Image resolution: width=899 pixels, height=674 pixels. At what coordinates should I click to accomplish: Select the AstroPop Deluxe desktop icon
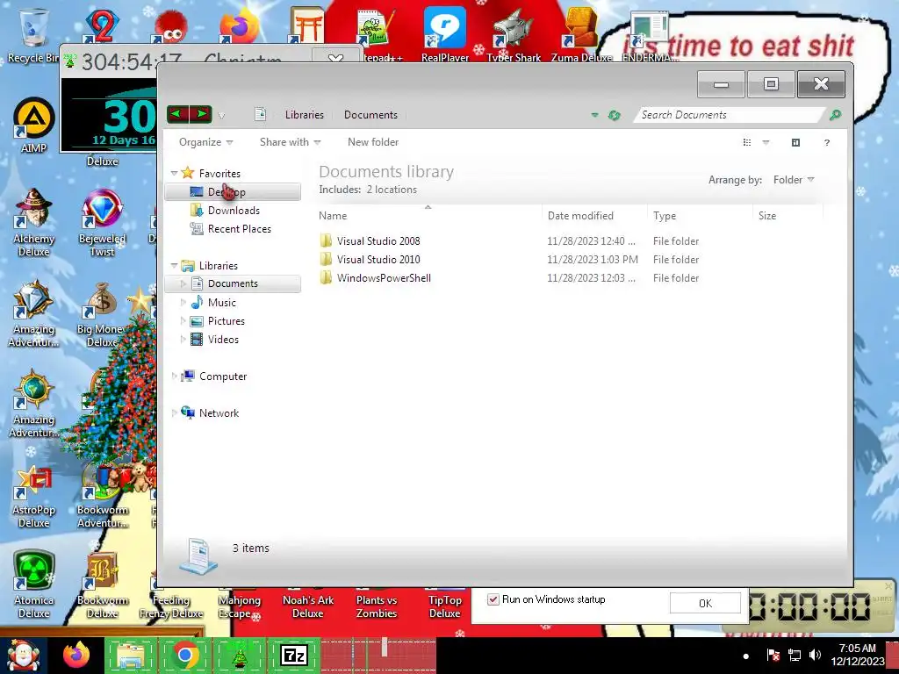click(x=33, y=496)
